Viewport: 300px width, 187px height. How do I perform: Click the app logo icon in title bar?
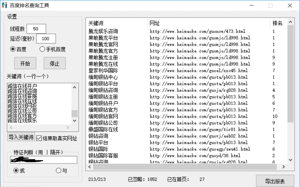coord(4,5)
